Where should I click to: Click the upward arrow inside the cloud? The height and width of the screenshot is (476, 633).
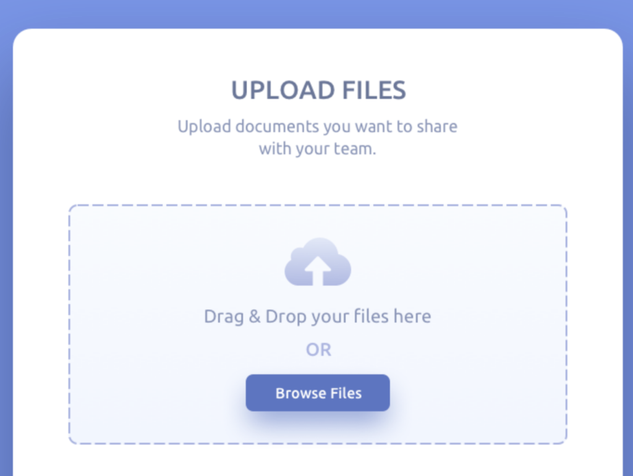318,271
